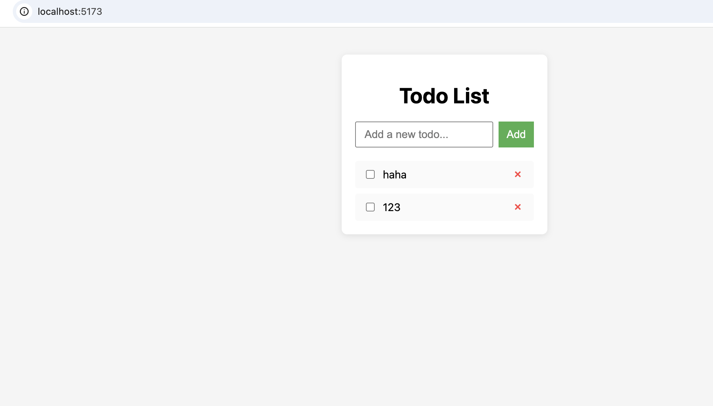
Task: Focus the 'Add a new todo...' field
Action: [x=424, y=134]
